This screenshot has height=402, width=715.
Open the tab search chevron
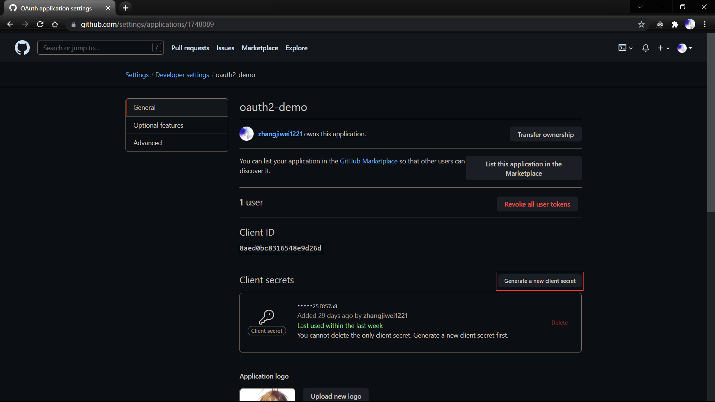(x=641, y=7)
